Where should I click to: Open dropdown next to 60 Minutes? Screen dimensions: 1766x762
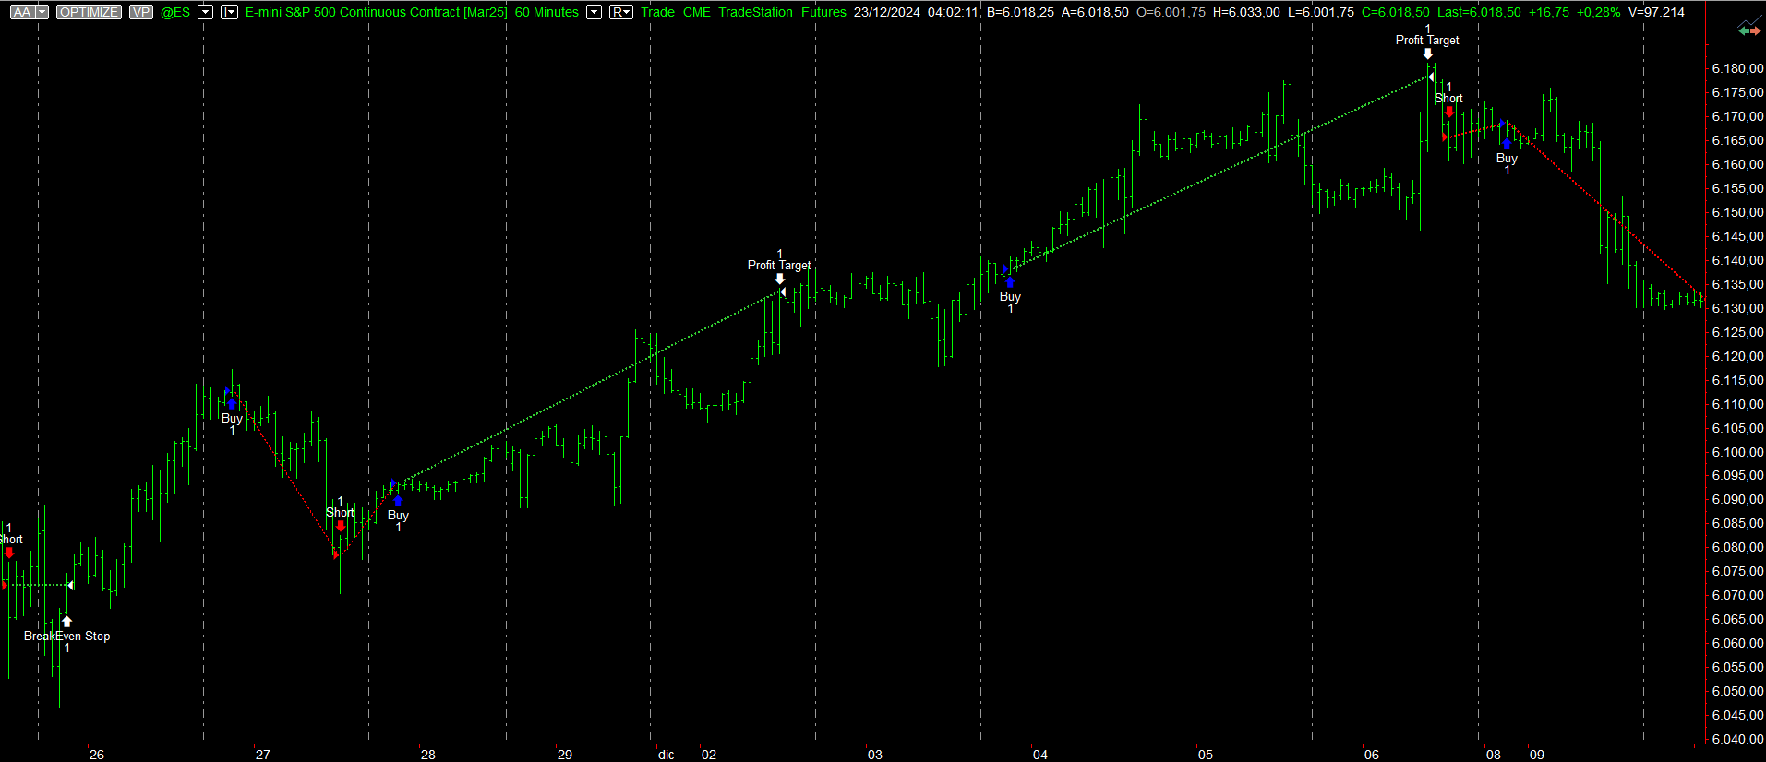click(595, 12)
